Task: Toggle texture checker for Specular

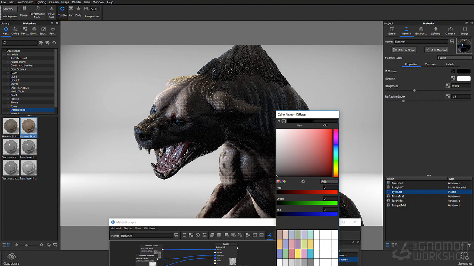Action: 453,79
